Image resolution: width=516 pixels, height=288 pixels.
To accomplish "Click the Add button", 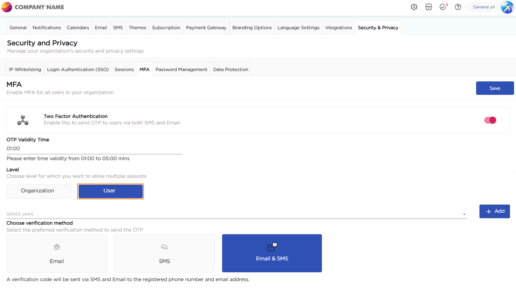I will point(495,211).
